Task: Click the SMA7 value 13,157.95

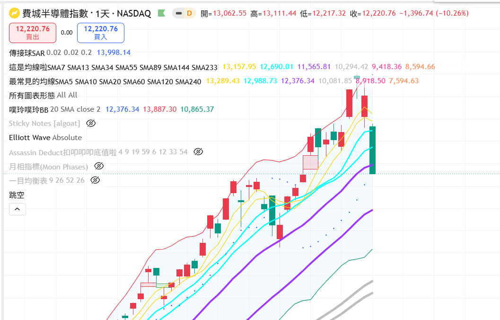Action: click(239, 67)
